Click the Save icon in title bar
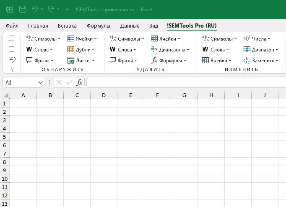 coord(23,8)
